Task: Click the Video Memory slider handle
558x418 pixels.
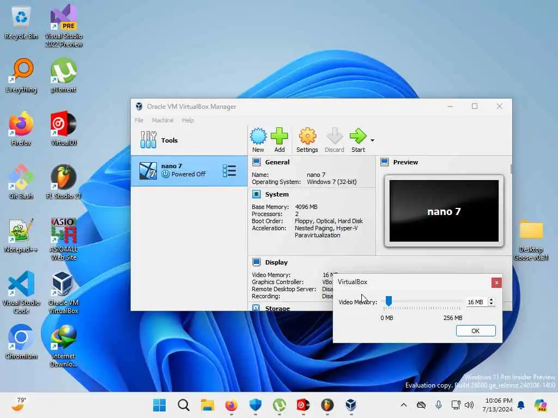Action: coord(389,301)
